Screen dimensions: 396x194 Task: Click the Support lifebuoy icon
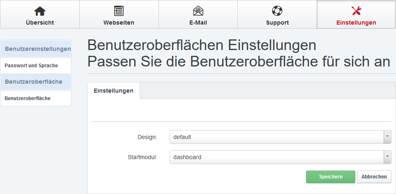pos(277,11)
